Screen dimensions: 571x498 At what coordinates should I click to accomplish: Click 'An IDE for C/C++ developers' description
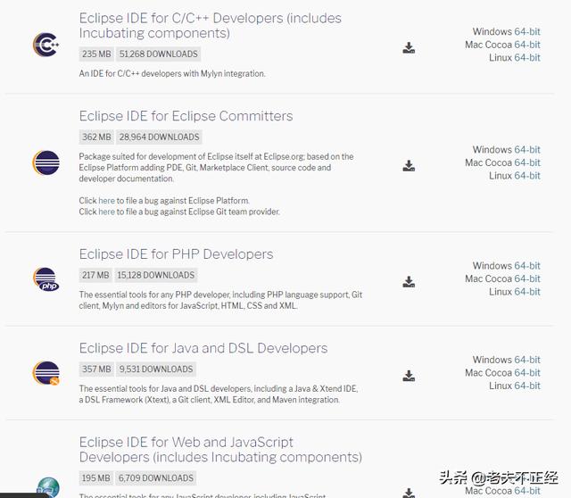(x=172, y=73)
